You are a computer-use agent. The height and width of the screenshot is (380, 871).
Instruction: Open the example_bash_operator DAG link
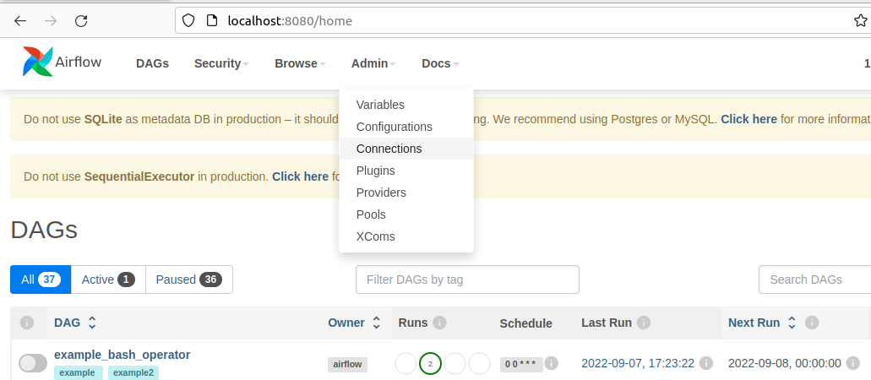pos(122,355)
